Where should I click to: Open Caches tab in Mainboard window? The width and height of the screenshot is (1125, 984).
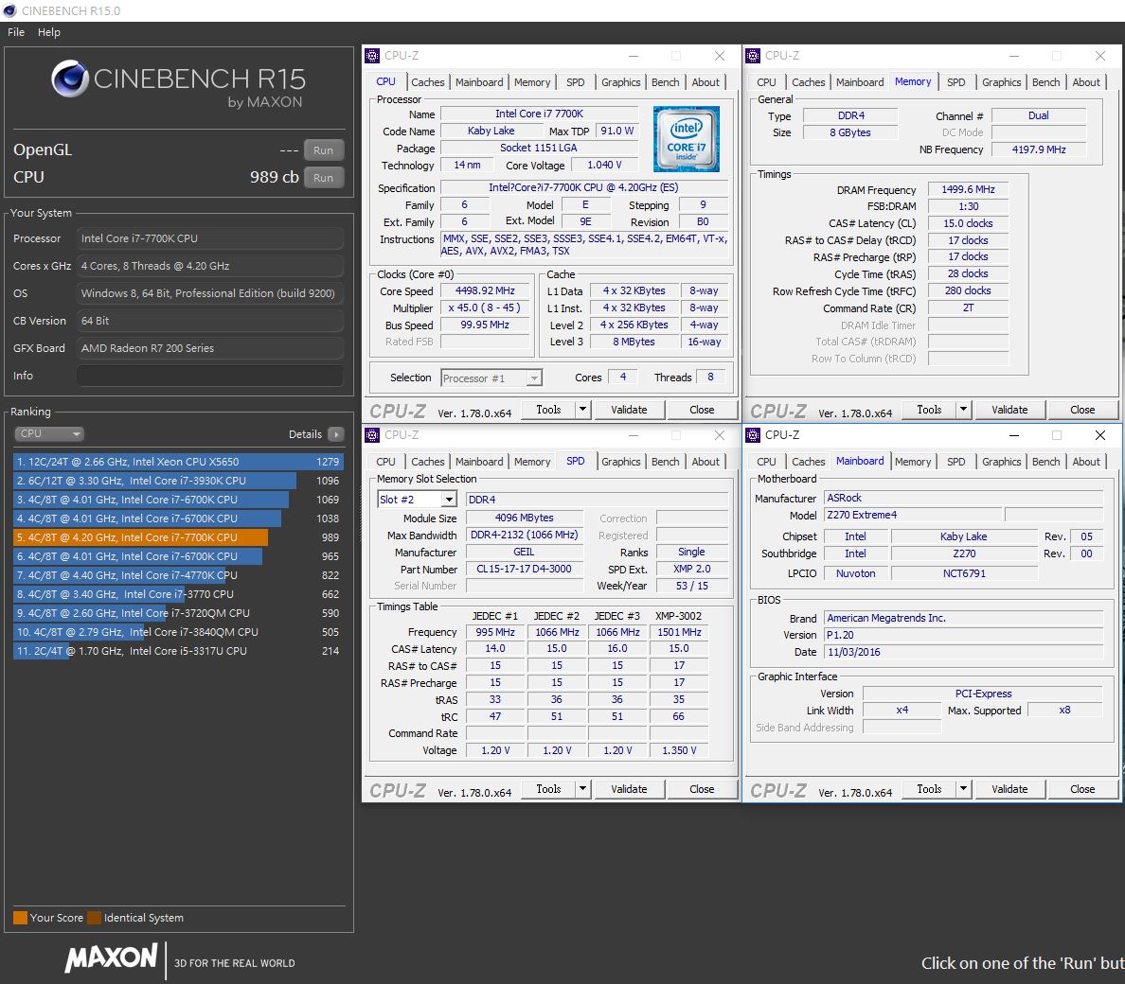[x=809, y=463]
